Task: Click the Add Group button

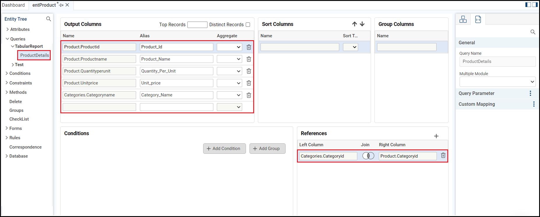Action: click(x=267, y=149)
